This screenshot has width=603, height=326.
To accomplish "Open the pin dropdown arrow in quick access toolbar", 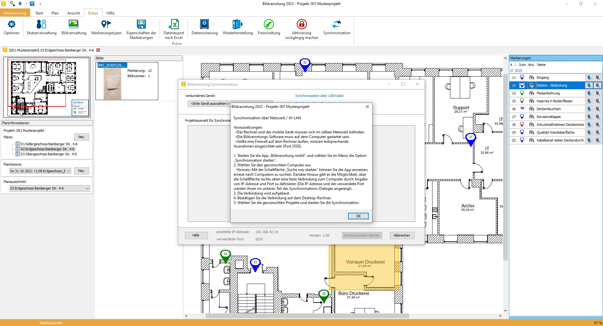I will click(x=26, y=4).
